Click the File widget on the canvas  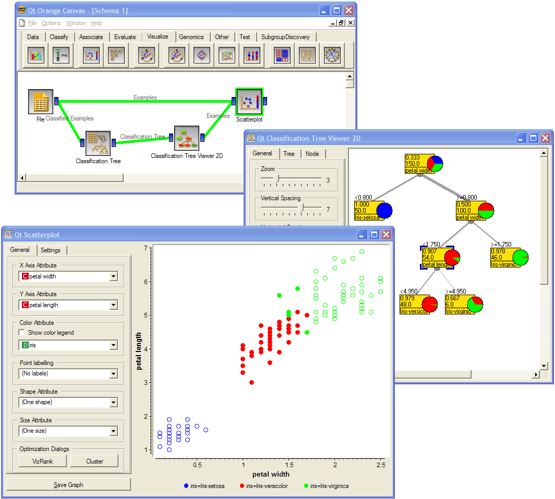[x=41, y=102]
